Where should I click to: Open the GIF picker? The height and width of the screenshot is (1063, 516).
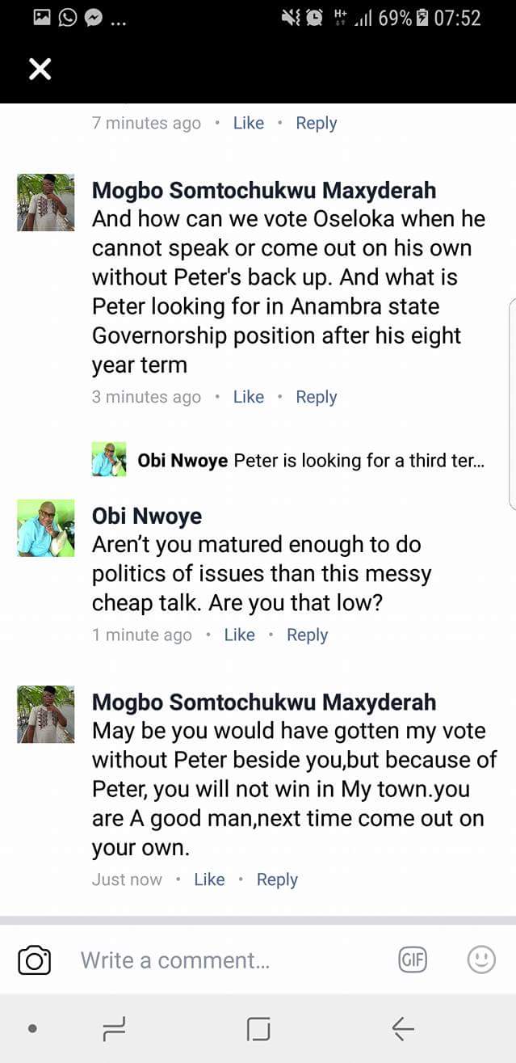pos(413,960)
